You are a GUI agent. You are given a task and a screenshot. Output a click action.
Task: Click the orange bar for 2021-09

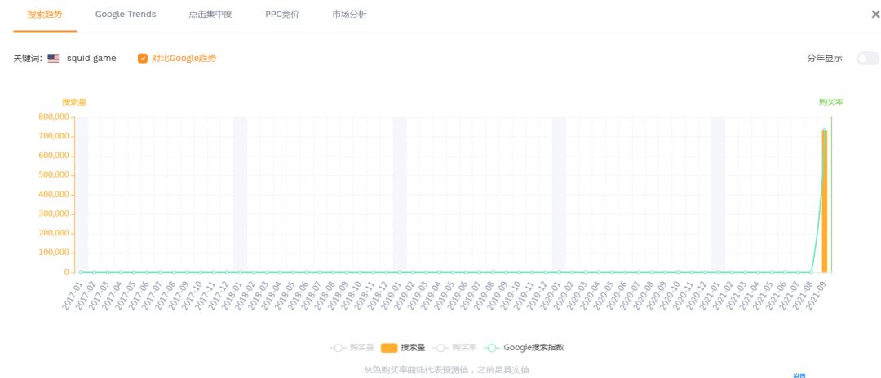(824, 201)
